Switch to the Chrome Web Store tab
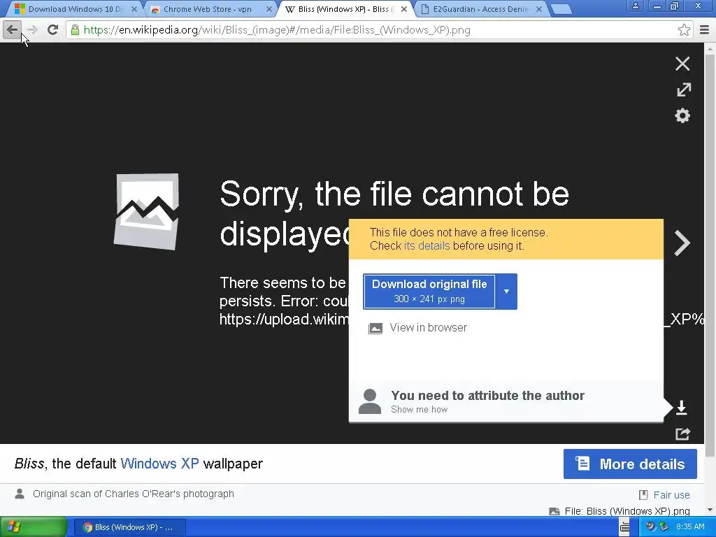716x537 pixels. pos(208,9)
